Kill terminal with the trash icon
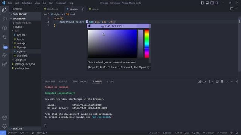The width and height of the screenshot is (241, 135). click(x=222, y=81)
